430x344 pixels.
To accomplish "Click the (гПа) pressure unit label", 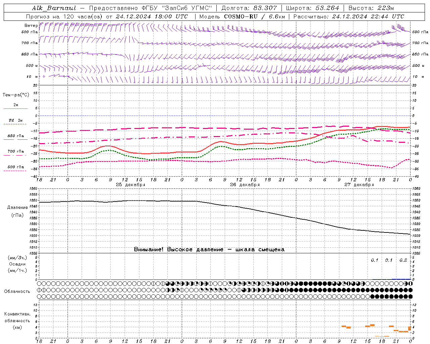I will pos(17,215).
